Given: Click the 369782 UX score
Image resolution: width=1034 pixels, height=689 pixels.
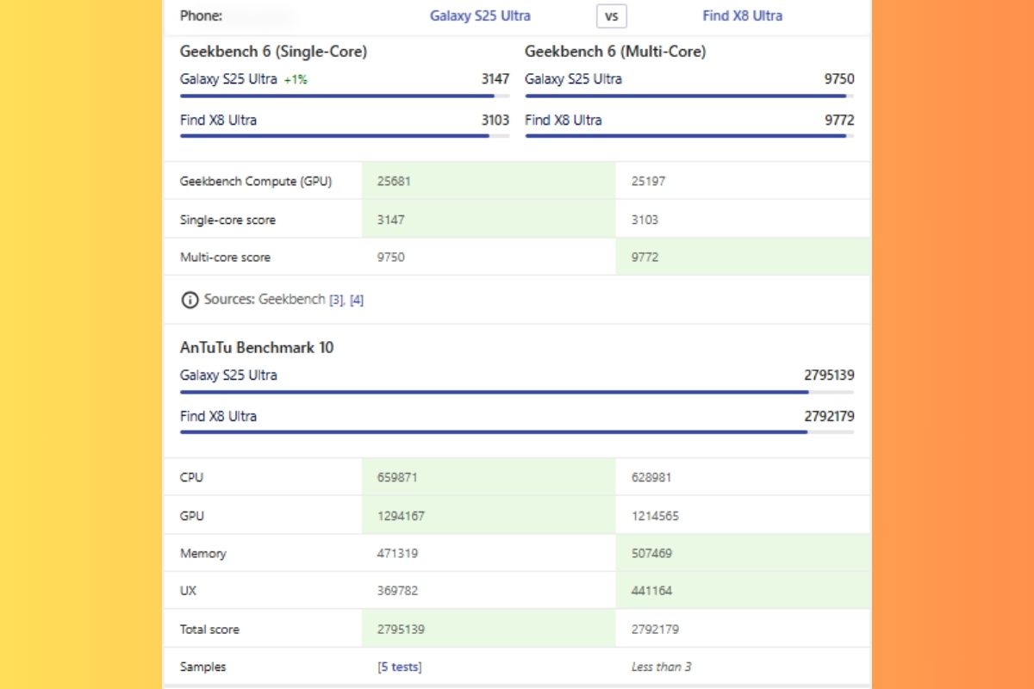Looking at the screenshot, I should (397, 592).
